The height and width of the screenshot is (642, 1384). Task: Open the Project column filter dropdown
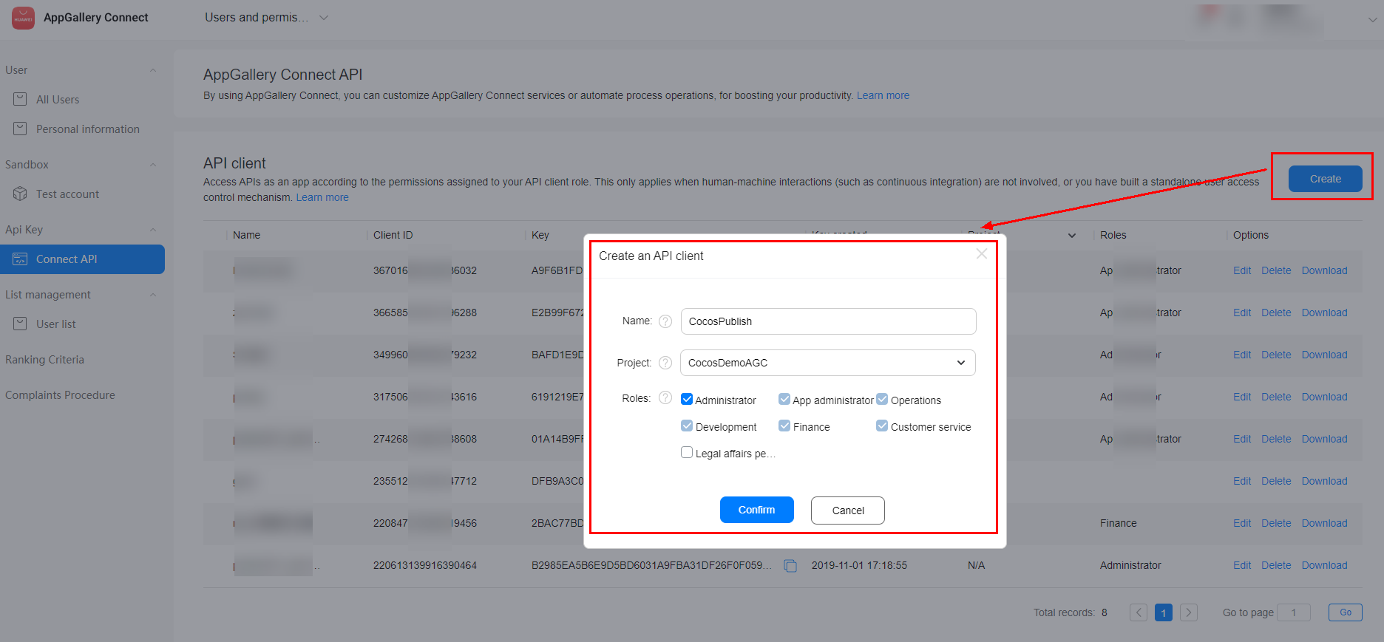click(x=1072, y=236)
